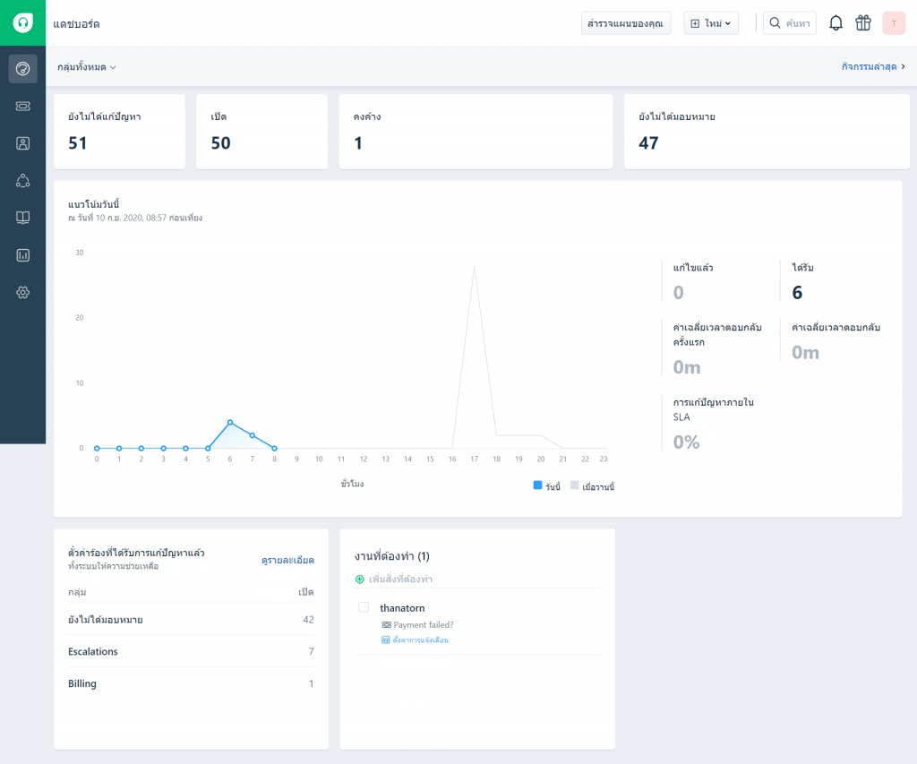Viewport: 917px width, 764px height.
Task: Click the สำรวจแผนของคุณ explore plans button
Action: point(626,23)
